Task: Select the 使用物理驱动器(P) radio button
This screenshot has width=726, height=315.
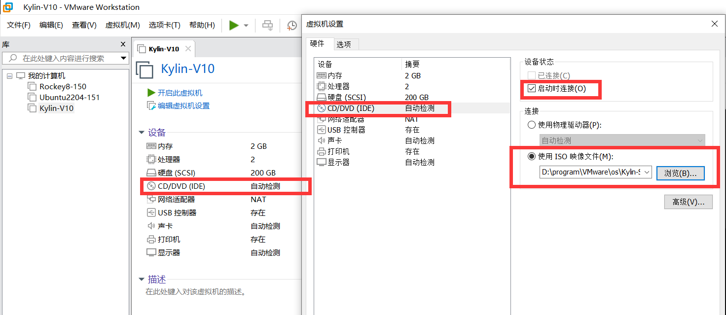Action: point(532,125)
